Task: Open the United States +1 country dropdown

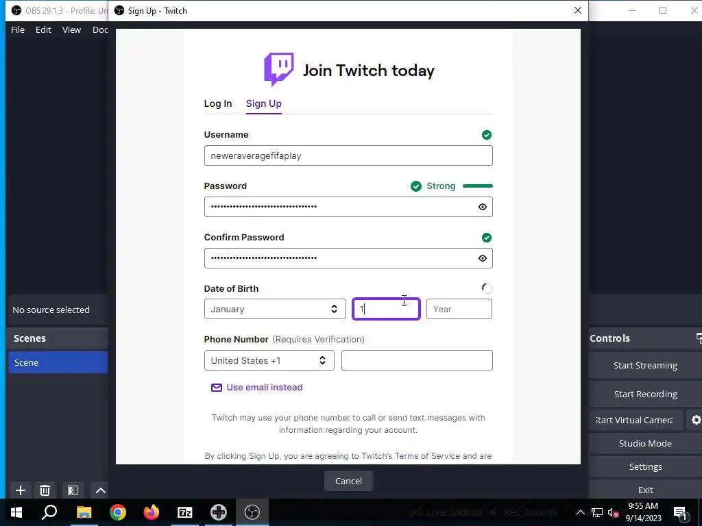Action: coord(269,360)
